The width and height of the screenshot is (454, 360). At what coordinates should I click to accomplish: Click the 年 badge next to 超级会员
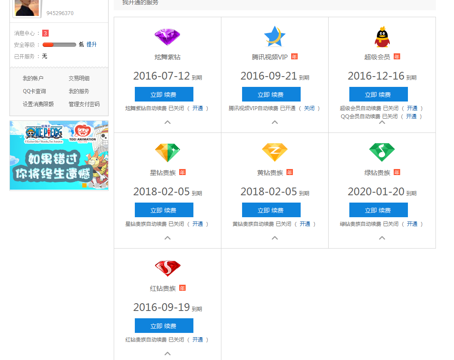tap(397, 56)
